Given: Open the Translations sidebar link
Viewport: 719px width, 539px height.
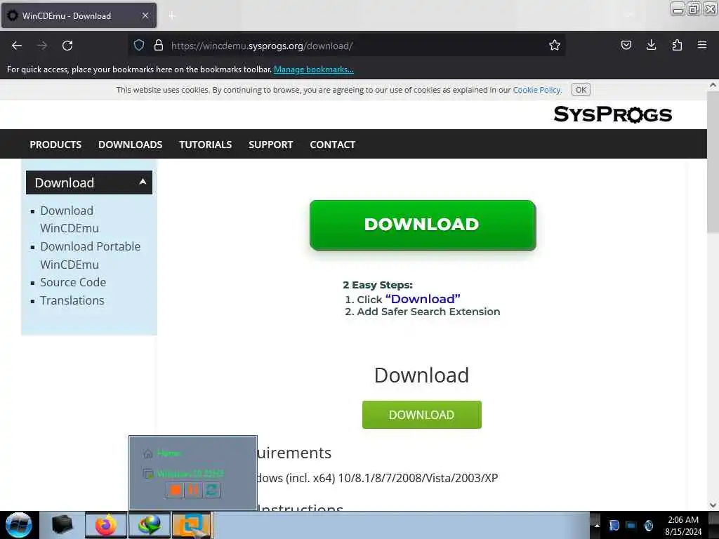Looking at the screenshot, I should tap(72, 300).
